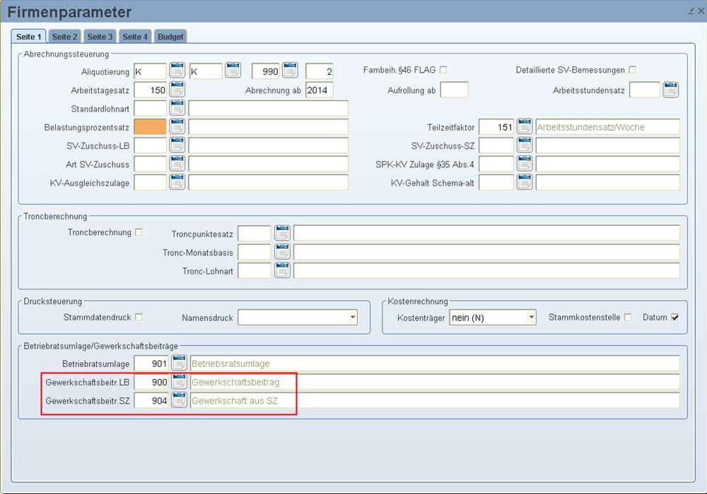
Task: Click empty Troncpunktesatz code field
Action: 255,234
